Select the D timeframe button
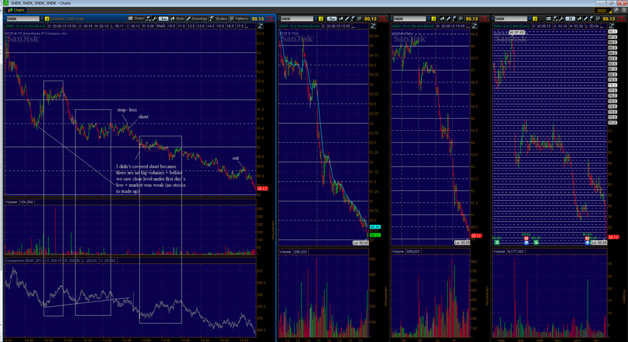 [x=570, y=19]
